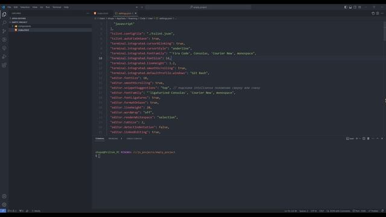This screenshot has height=217, width=386.
Task: Open Explorer panel More Actions ellipsis
Action: click(88, 13)
